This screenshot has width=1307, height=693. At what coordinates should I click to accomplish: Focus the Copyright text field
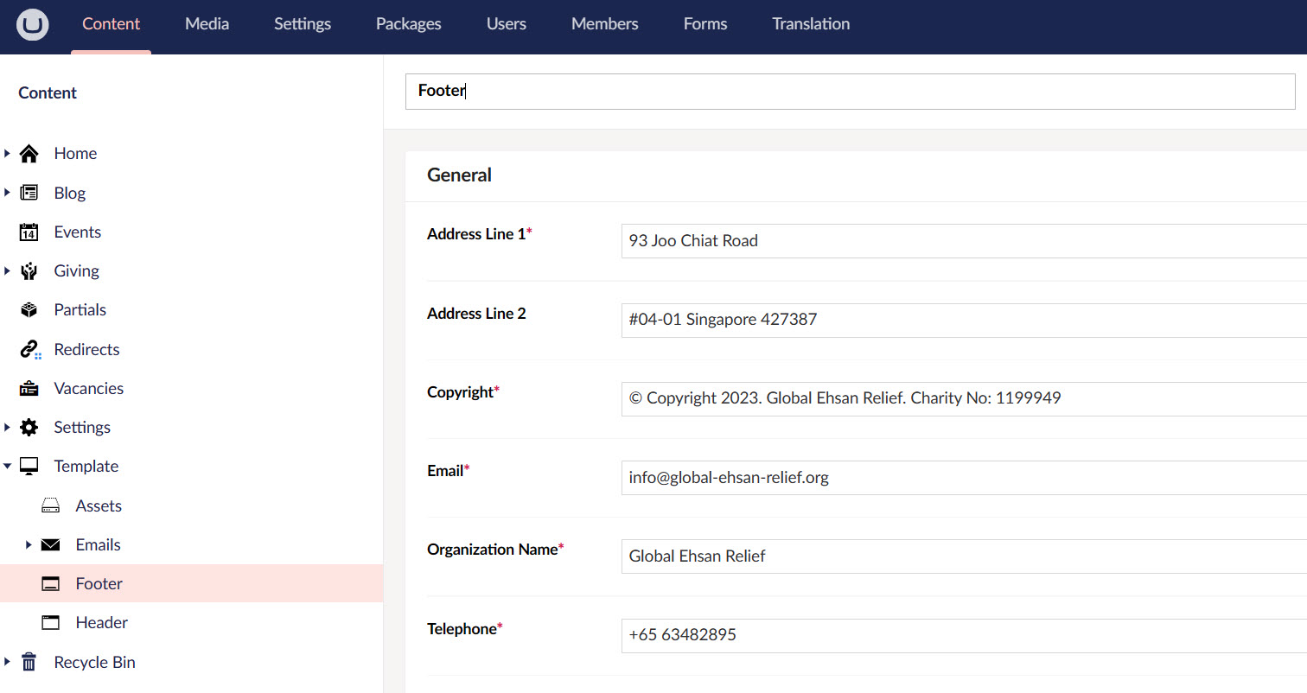[964, 399]
